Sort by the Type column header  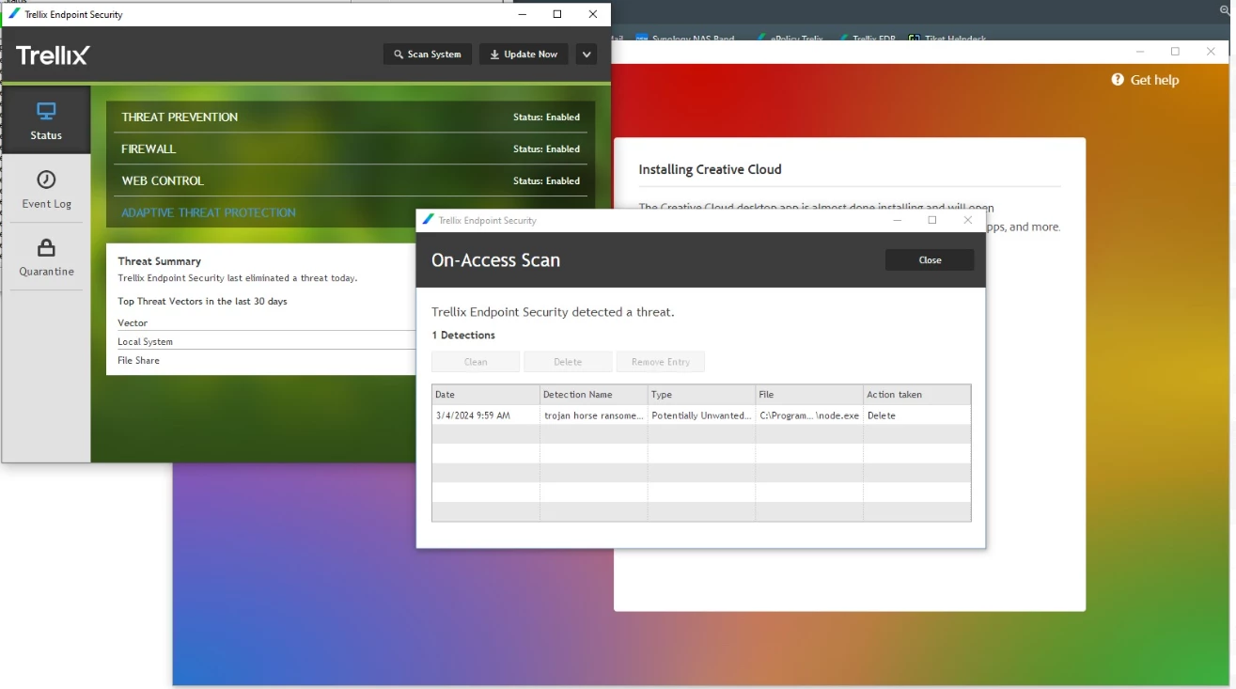tap(702, 395)
